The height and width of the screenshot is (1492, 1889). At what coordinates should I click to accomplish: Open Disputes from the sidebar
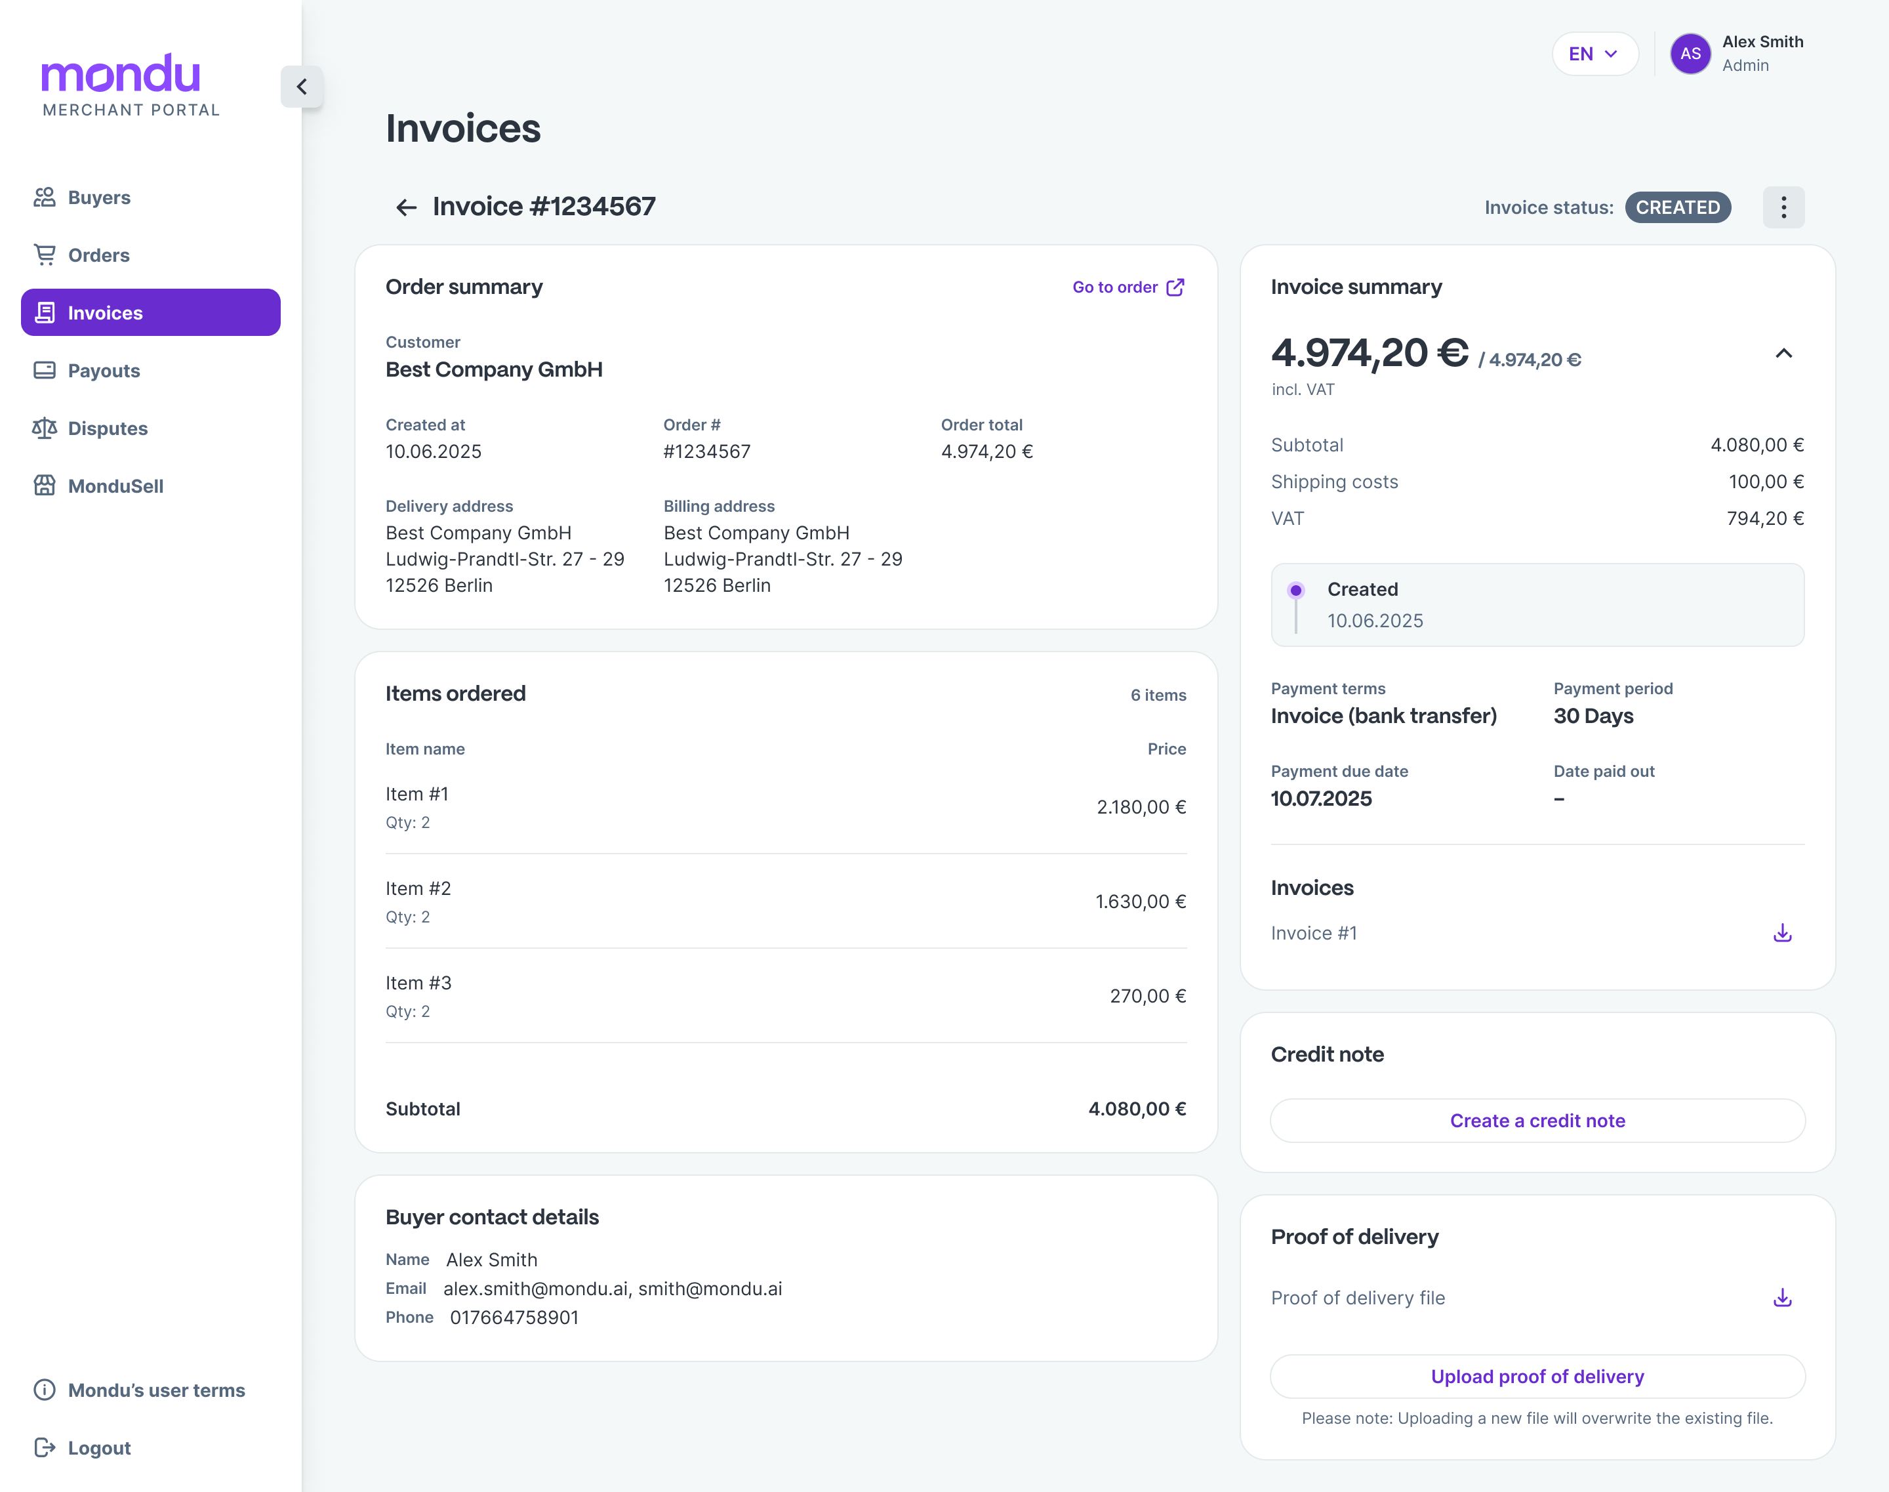108,428
